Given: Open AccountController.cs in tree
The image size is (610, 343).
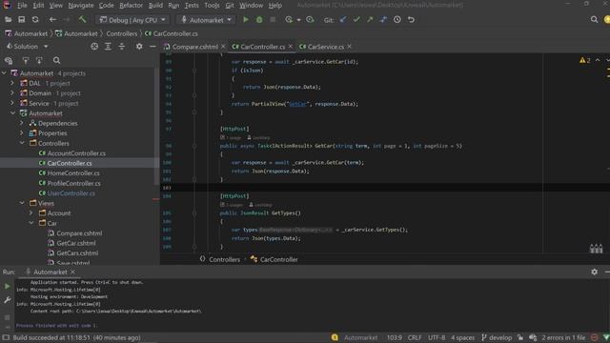Looking at the screenshot, I should pyautogui.click(x=76, y=153).
